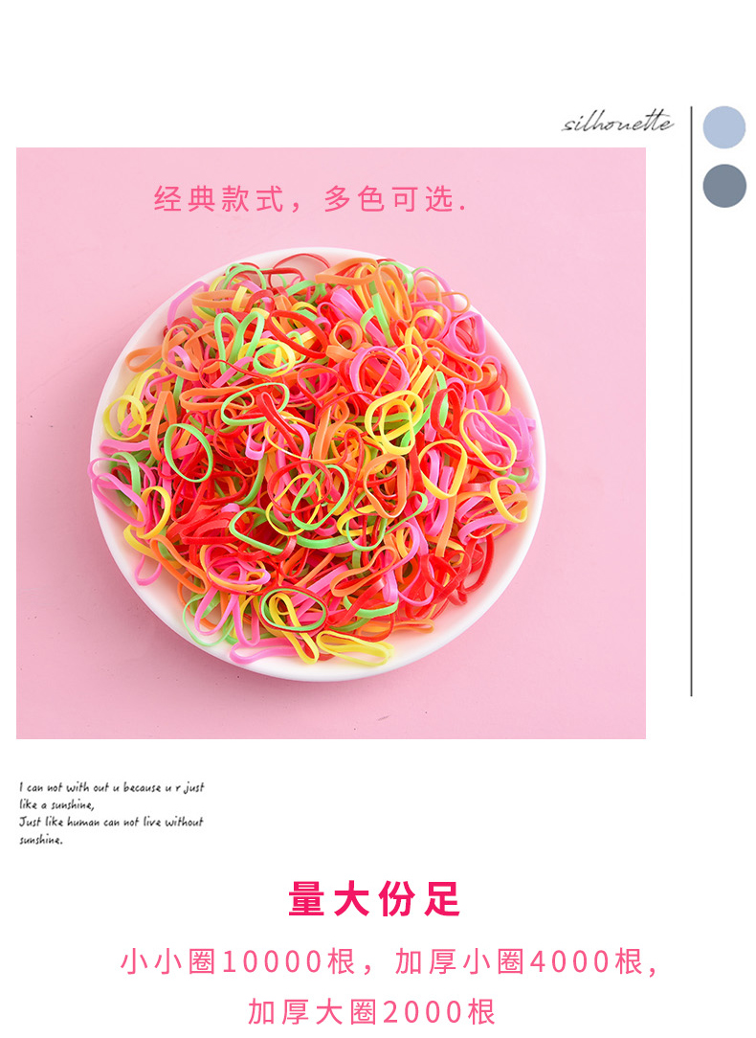
Task: Select the heading 经典款式,多色可选
Action: pyautogui.click(x=310, y=198)
